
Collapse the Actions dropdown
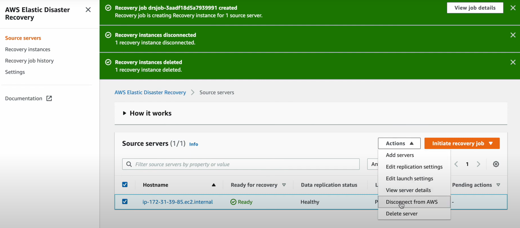[x=399, y=143]
